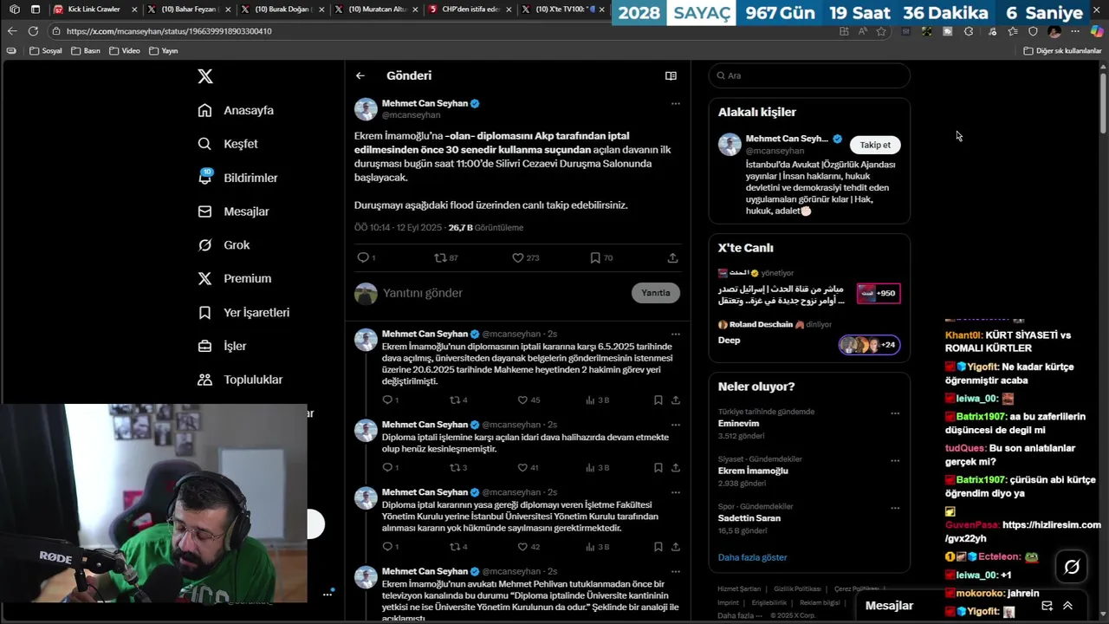Share the reply about 6.5.2025 dava

pyautogui.click(x=676, y=400)
